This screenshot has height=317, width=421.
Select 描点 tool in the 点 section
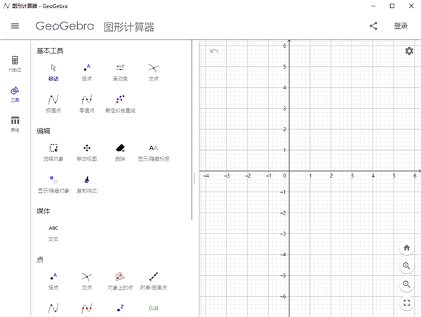pyautogui.click(x=53, y=281)
